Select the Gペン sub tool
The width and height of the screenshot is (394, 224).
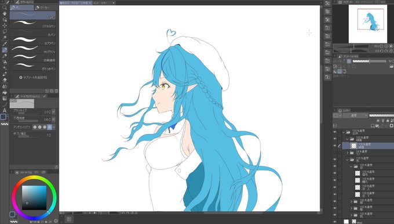pyautogui.click(x=32, y=15)
